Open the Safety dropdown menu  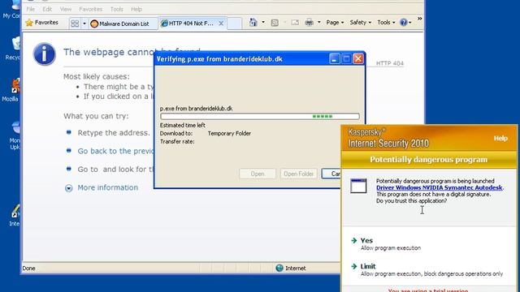(x=361, y=23)
